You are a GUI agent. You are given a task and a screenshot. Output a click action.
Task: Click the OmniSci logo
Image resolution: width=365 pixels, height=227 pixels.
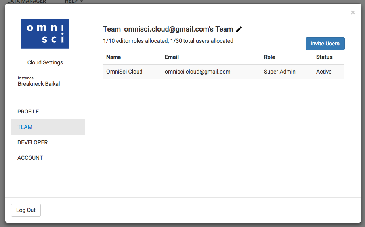tap(45, 34)
